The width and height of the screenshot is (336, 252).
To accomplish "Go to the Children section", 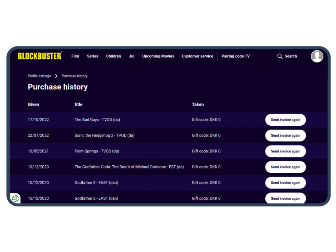I will 114,56.
